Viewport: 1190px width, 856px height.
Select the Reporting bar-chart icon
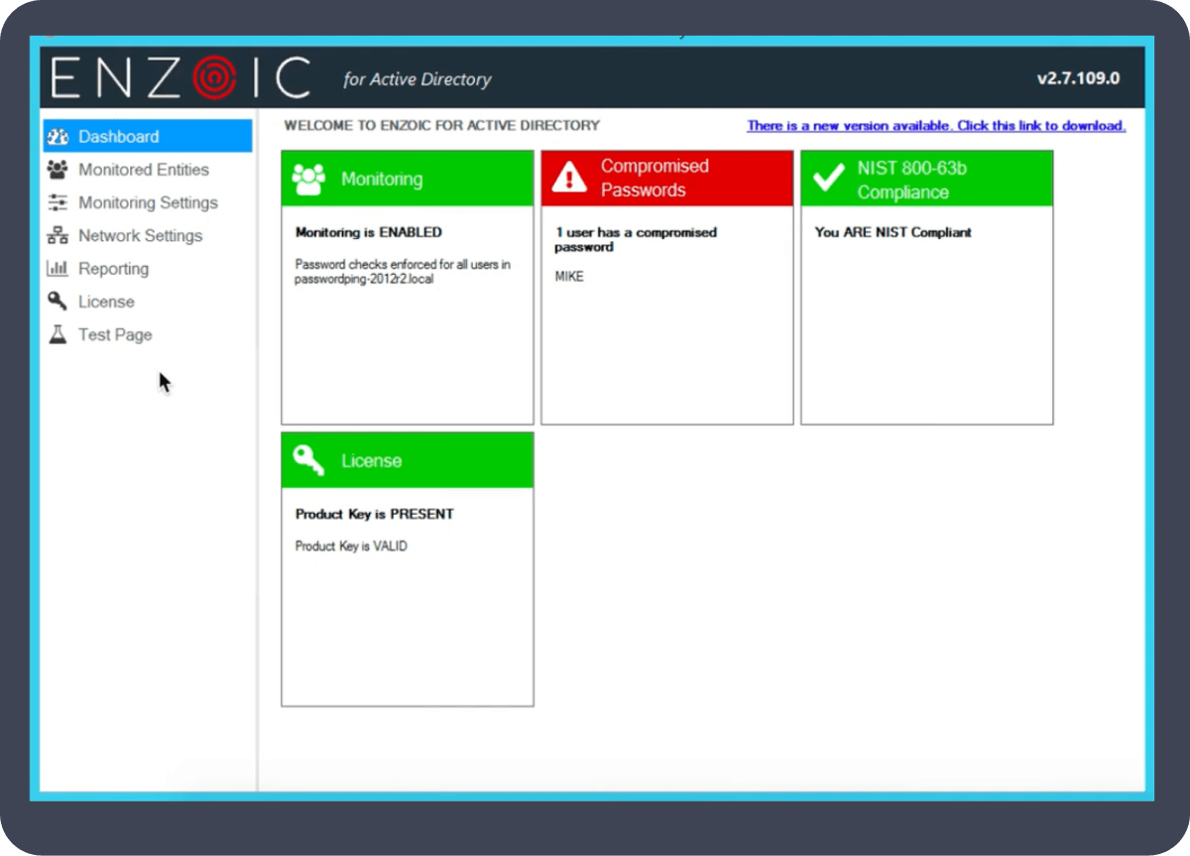pyautogui.click(x=58, y=268)
